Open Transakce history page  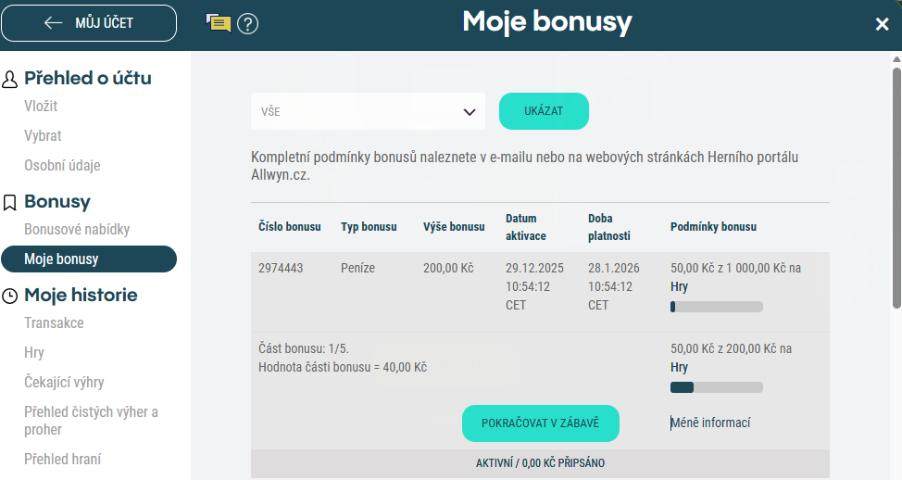54,323
